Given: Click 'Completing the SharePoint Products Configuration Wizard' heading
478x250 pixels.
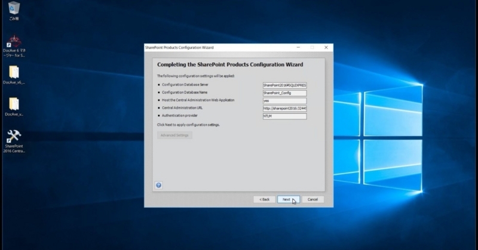Looking at the screenshot, I should click(x=230, y=64).
